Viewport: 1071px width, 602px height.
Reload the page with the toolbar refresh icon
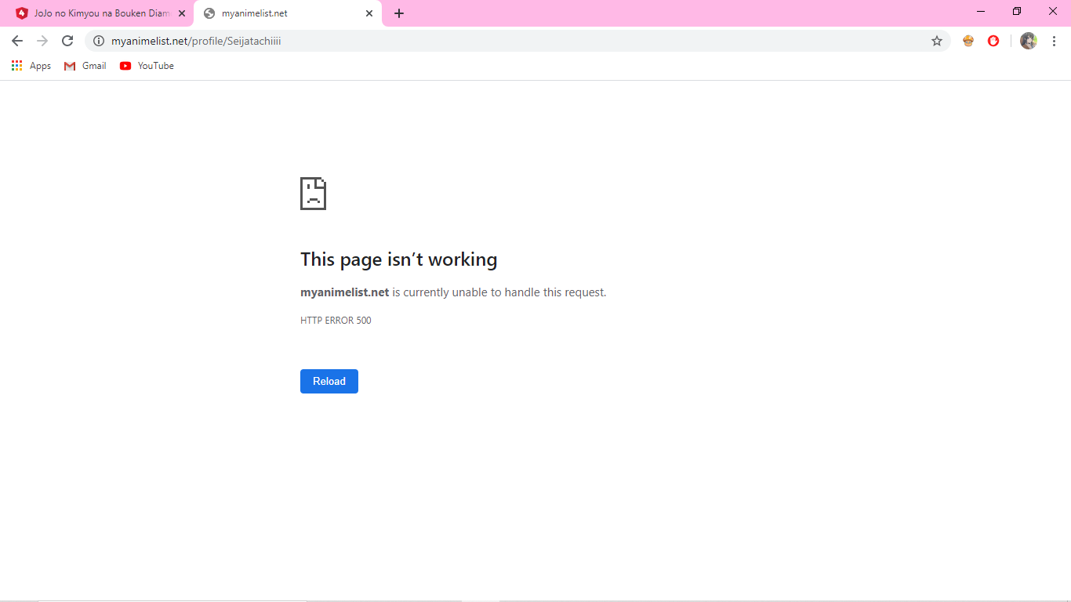click(x=67, y=41)
